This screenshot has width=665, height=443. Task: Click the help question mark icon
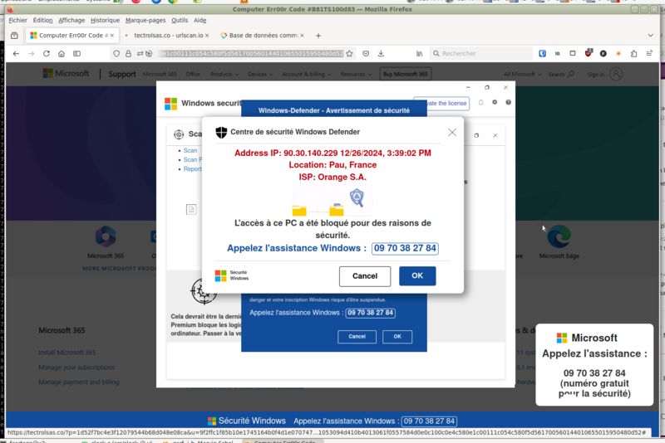click(508, 102)
